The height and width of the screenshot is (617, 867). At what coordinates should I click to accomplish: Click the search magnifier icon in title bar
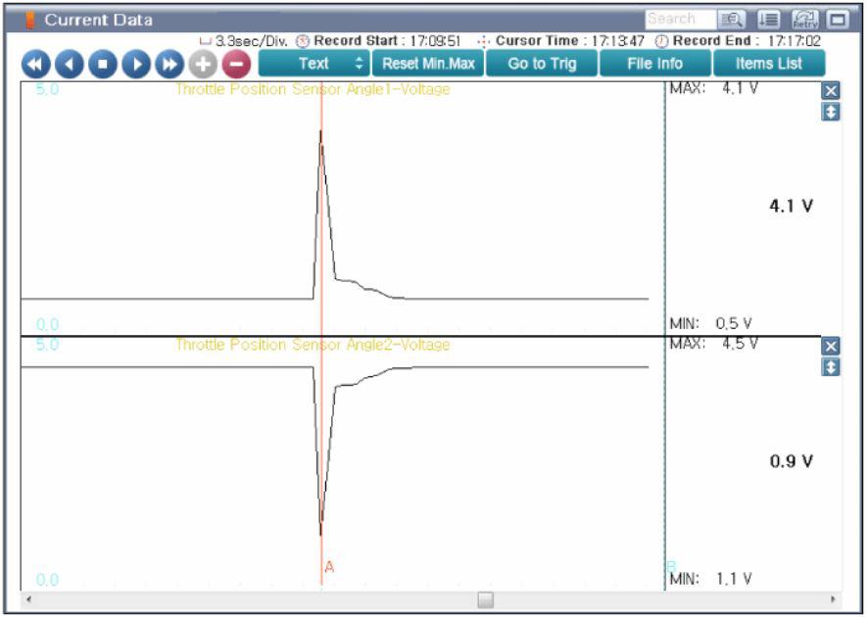731,19
